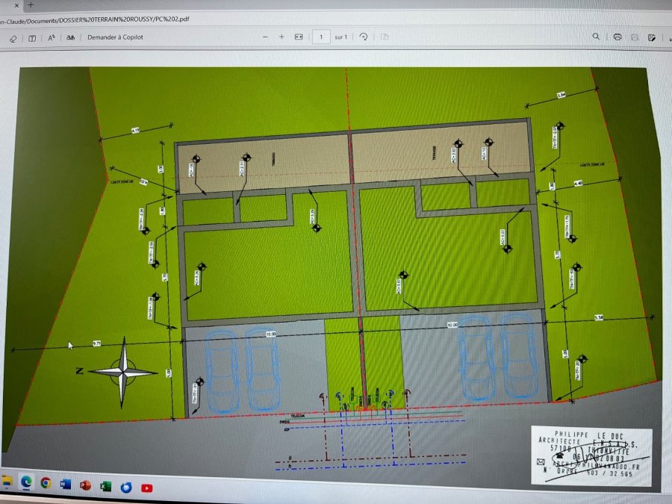Click the Fit to width icon
The width and height of the screenshot is (672, 504).
pyautogui.click(x=299, y=37)
